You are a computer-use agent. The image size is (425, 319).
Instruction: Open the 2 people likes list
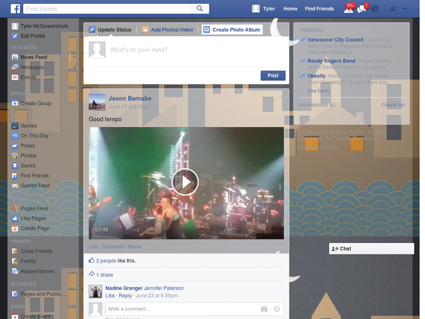[106, 261]
